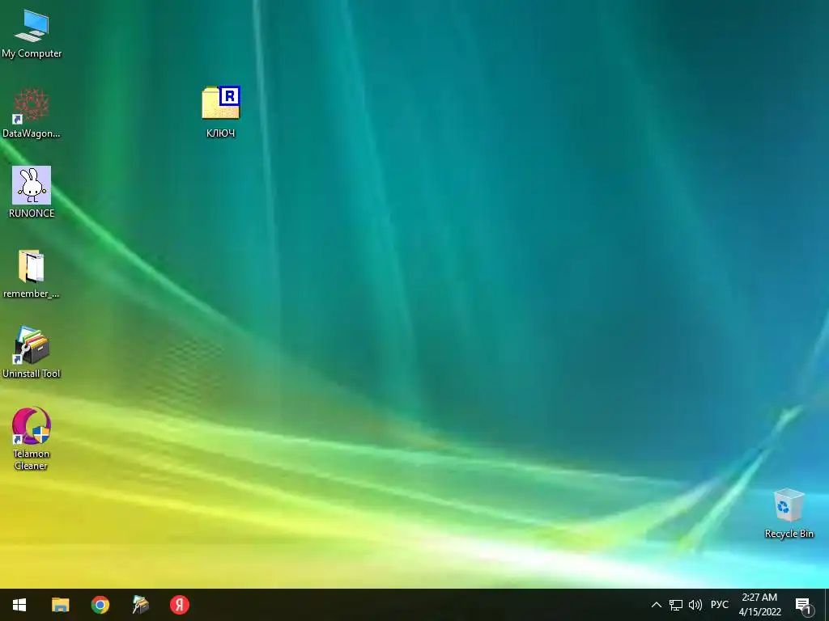Click the "Recycle Bin" label text

point(789,534)
